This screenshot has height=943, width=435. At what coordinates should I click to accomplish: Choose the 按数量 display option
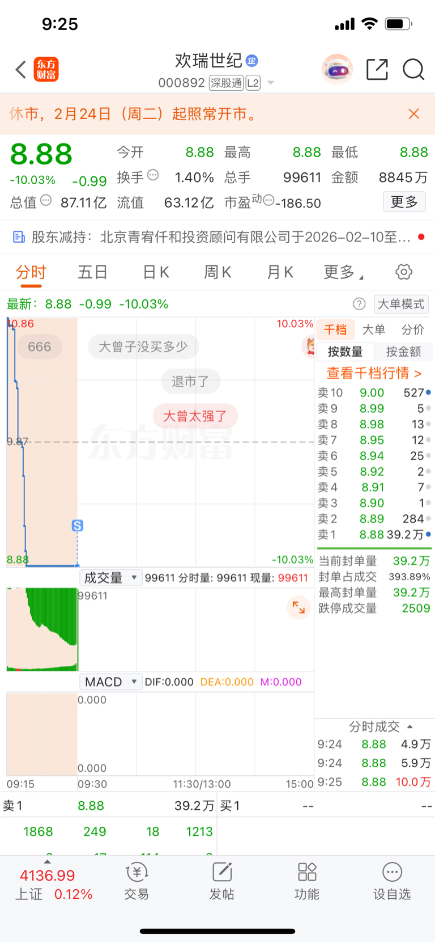346,352
